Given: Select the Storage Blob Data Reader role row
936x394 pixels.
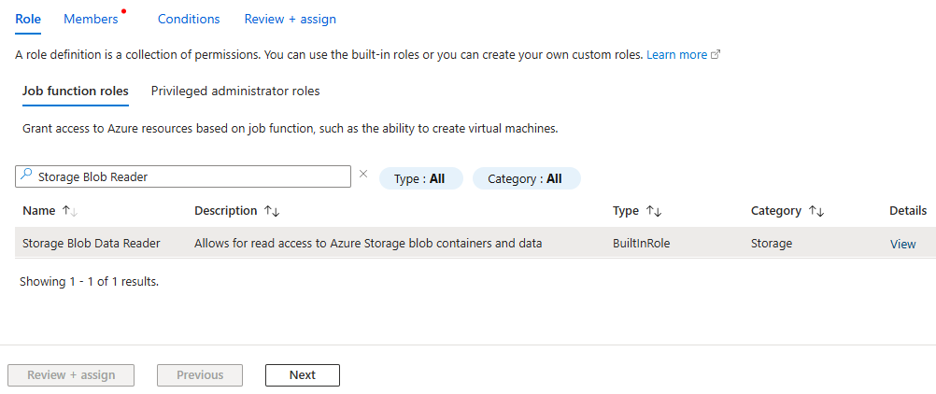Looking at the screenshot, I should click(475, 243).
